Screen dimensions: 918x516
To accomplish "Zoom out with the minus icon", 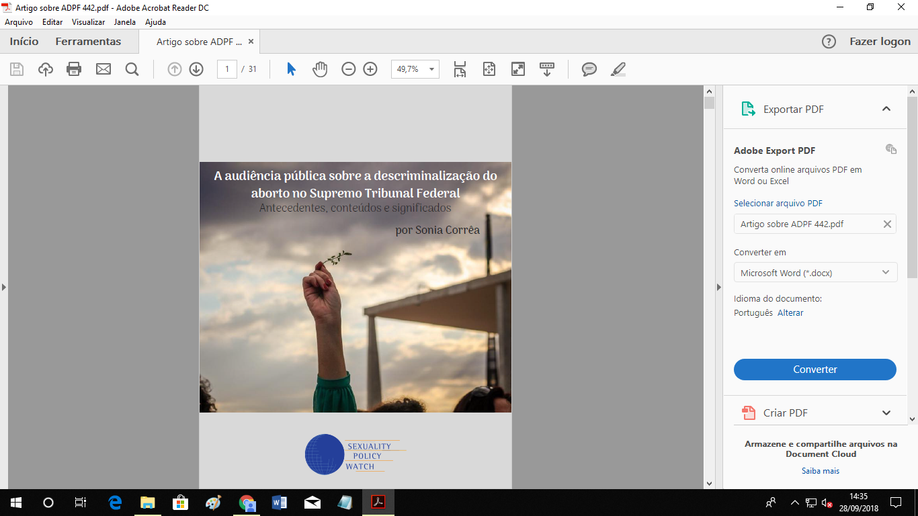I will click(x=348, y=69).
